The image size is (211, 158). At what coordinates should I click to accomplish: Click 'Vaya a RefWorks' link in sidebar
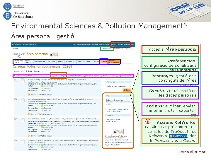(112, 145)
